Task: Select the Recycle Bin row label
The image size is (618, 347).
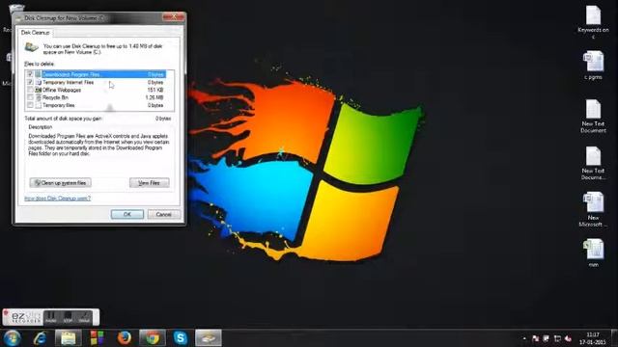Action: coord(55,97)
